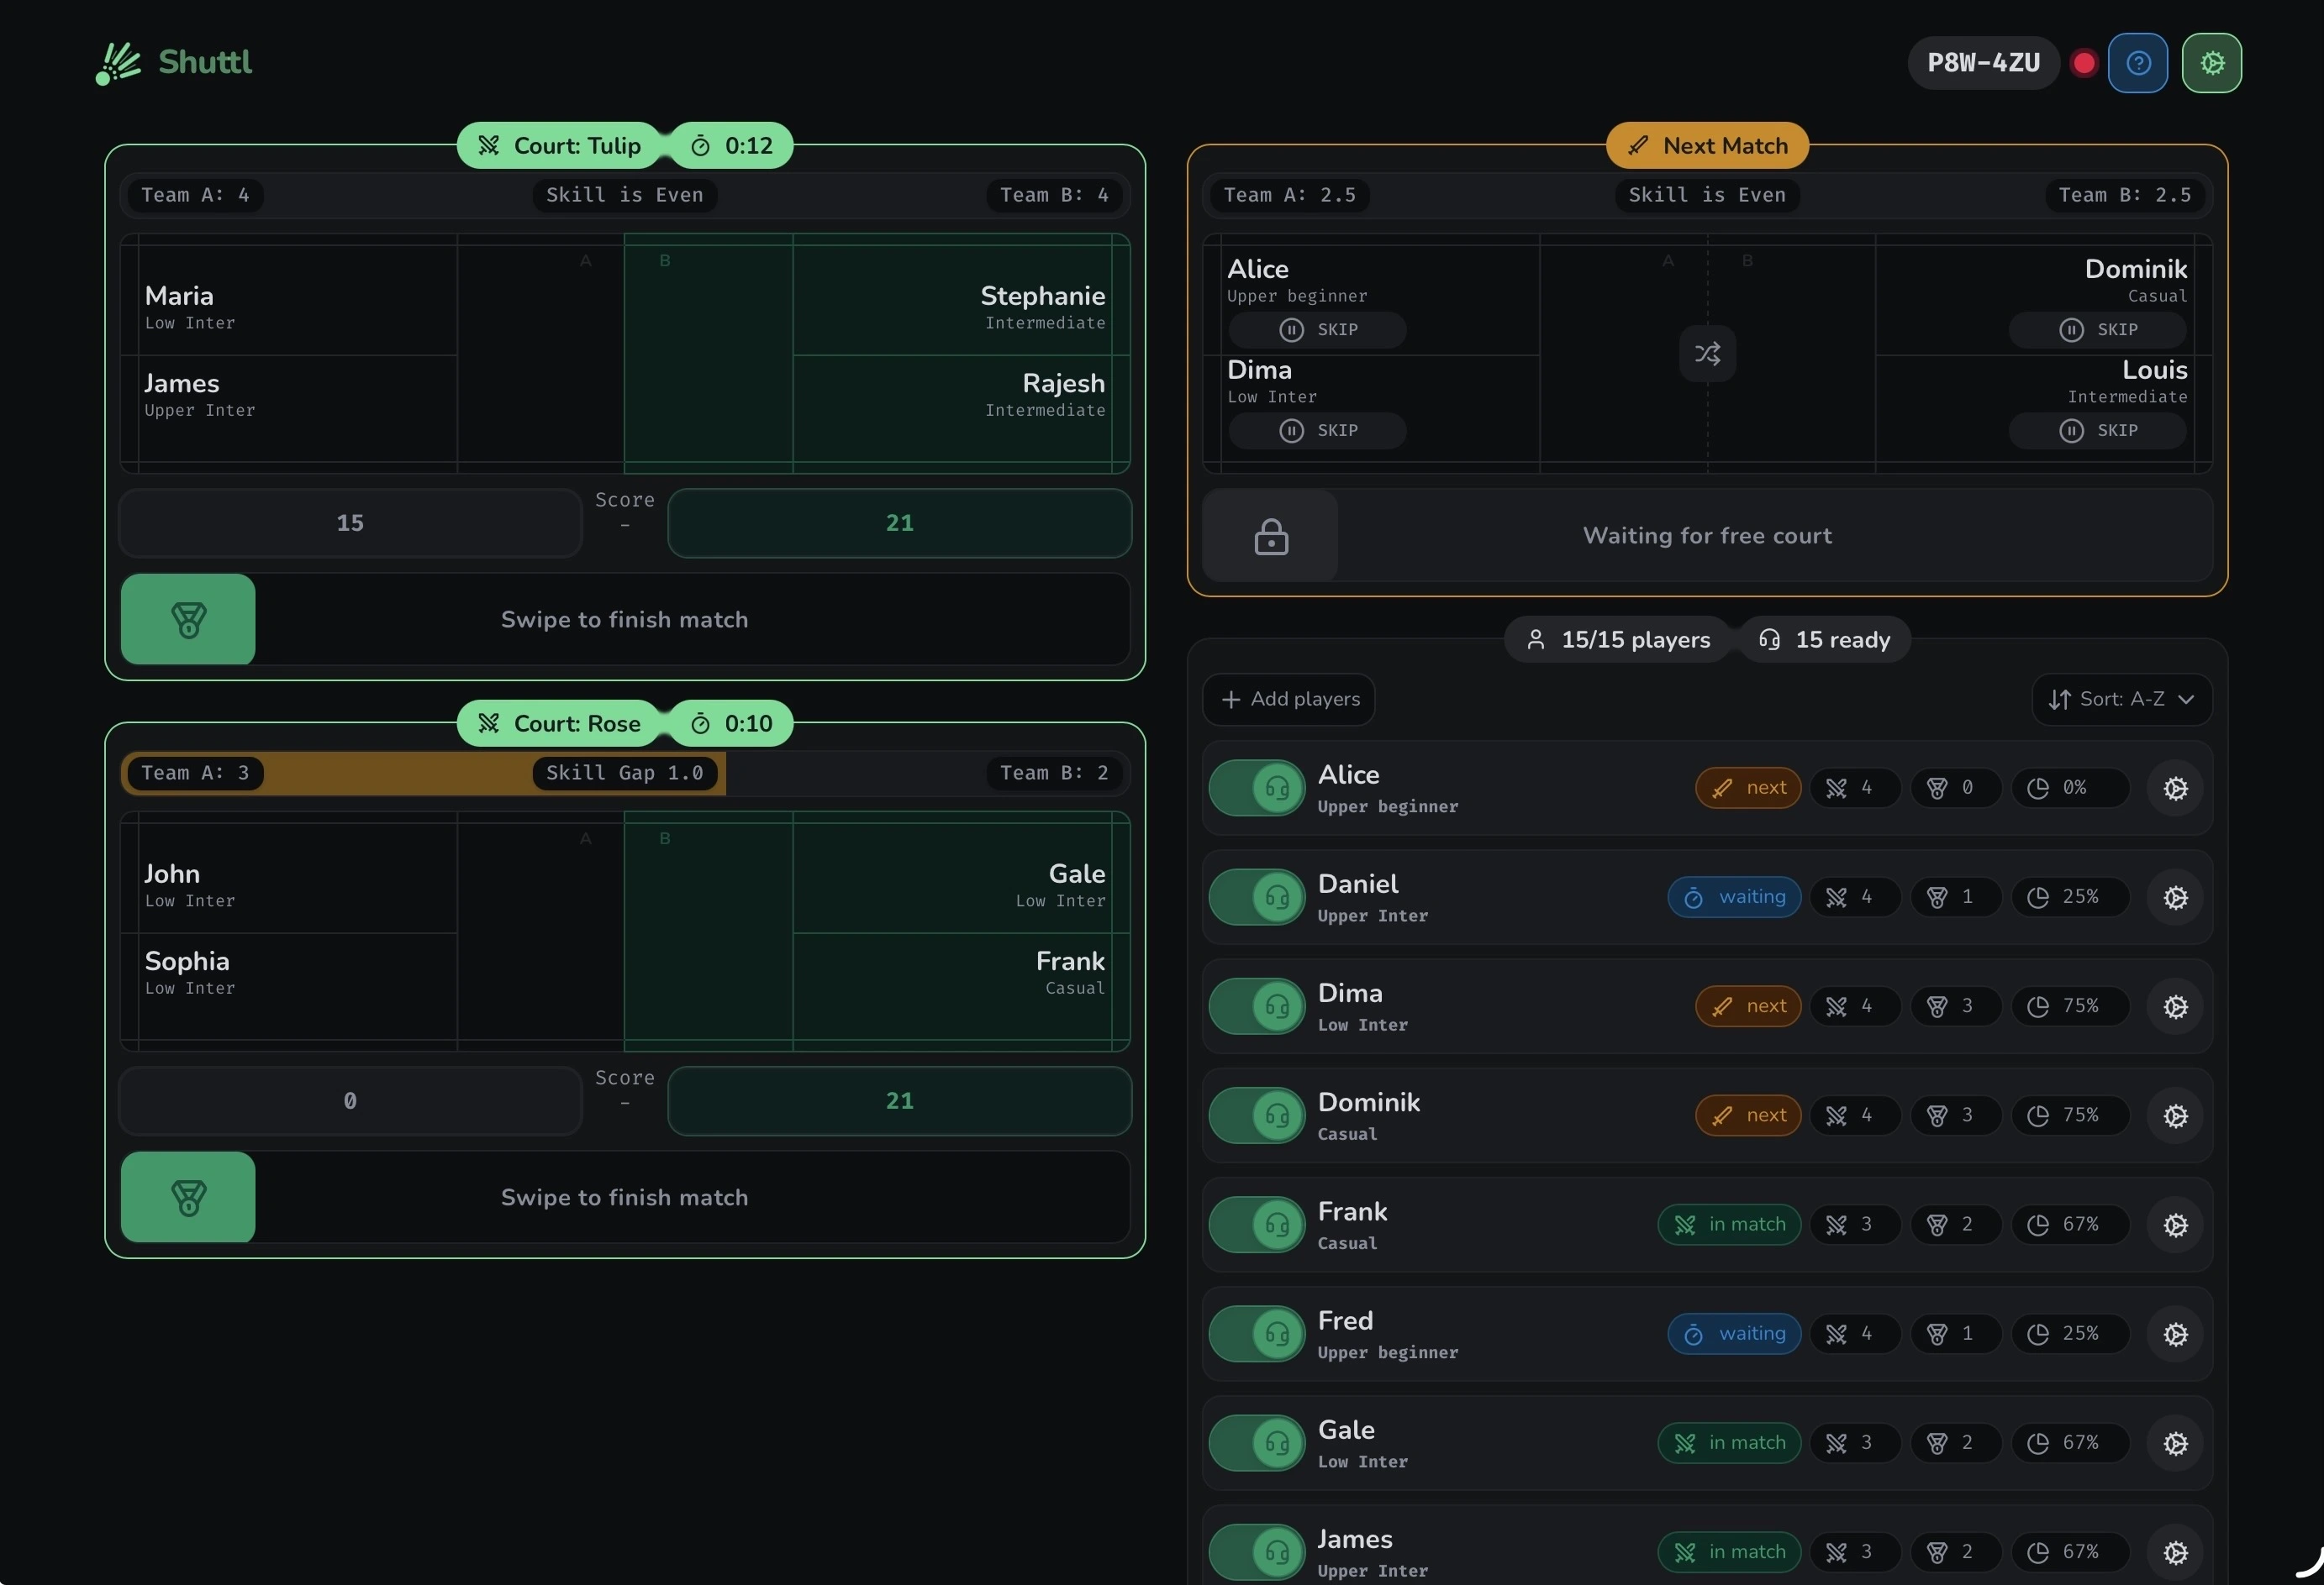Edit Team A score 0 on Court Rose
Viewport: 2324px width, 1585px height.
pos(350,1100)
